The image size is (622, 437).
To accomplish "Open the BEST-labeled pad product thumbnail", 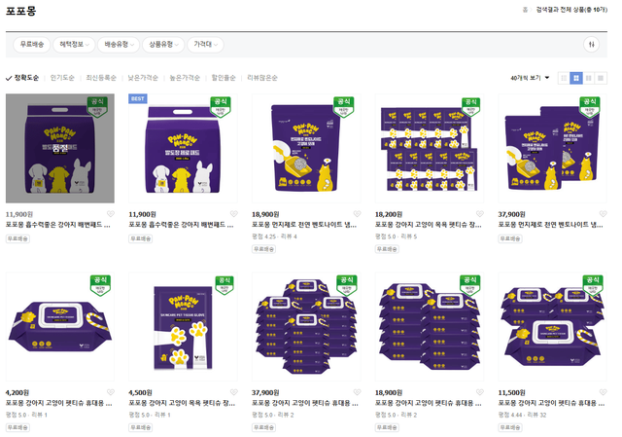I will tap(183, 148).
